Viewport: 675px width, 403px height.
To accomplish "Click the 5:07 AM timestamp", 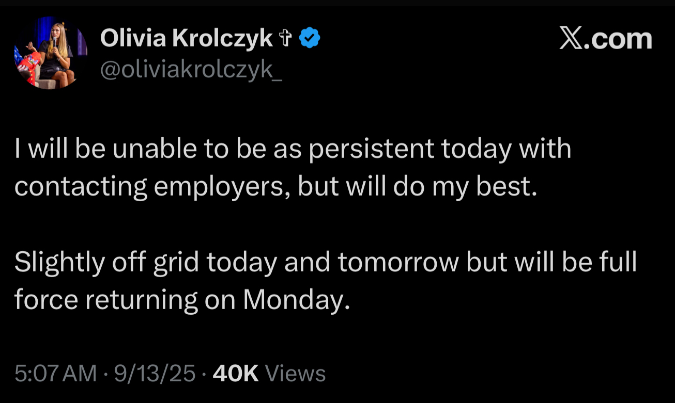I will [x=55, y=373].
